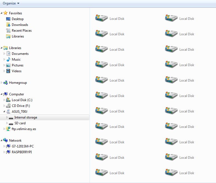Click the Computer icon in navigation pane

tap(5, 94)
